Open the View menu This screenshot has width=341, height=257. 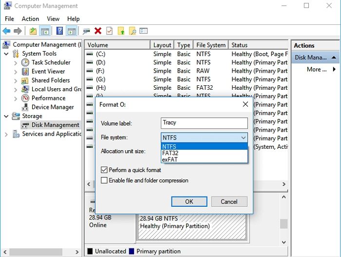click(x=53, y=19)
